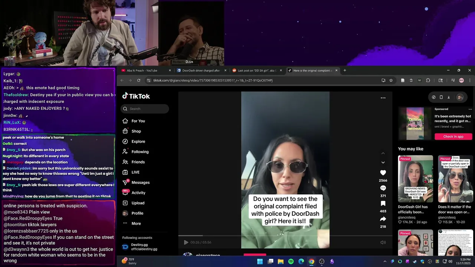Show hidden system tray icons

[x=385, y=261]
